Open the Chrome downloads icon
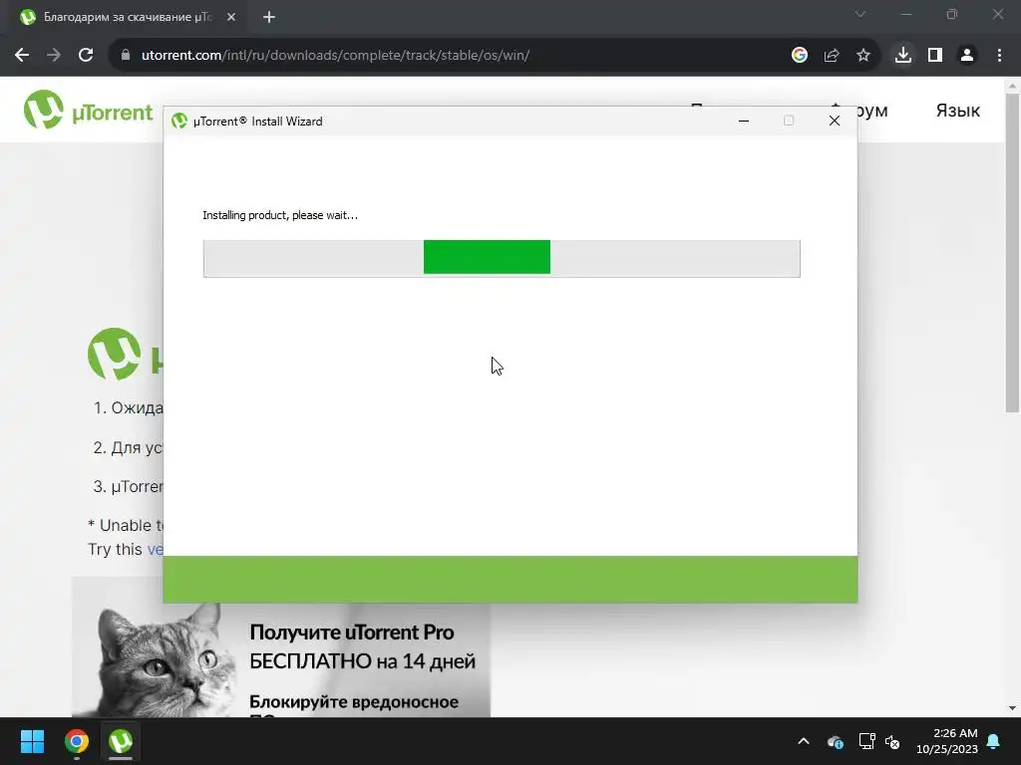 click(x=903, y=56)
